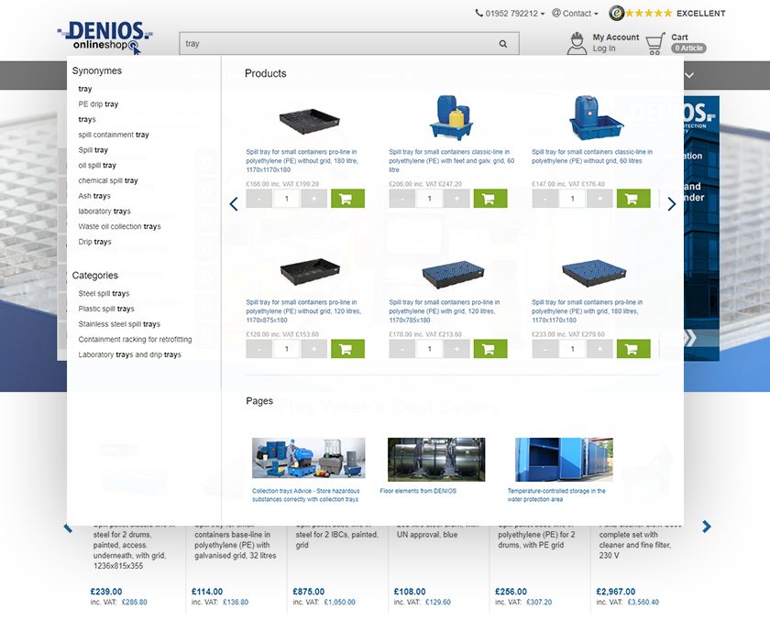This screenshot has height=620, width=770.
Task: Increase quantity for £128.00 spill tray
Action: point(313,349)
